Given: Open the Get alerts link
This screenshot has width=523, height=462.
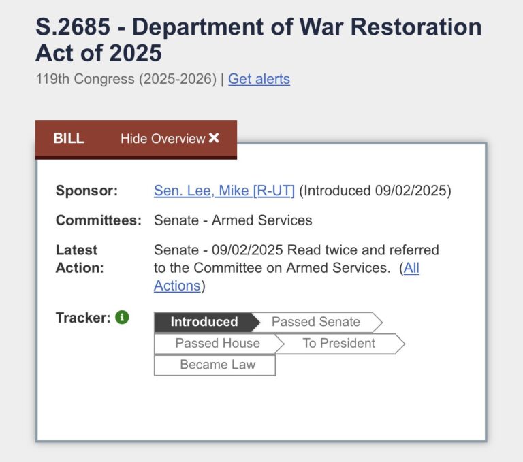Looking at the screenshot, I should tap(259, 79).
